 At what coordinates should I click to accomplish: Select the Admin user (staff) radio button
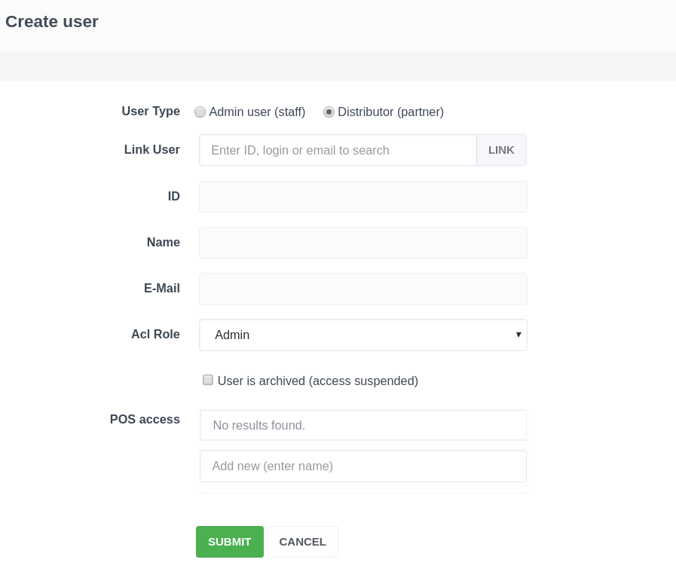pyautogui.click(x=200, y=112)
